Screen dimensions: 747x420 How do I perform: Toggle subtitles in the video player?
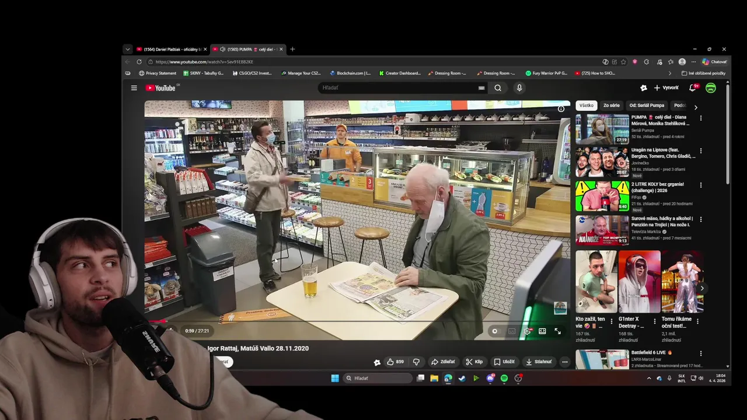[512, 331]
